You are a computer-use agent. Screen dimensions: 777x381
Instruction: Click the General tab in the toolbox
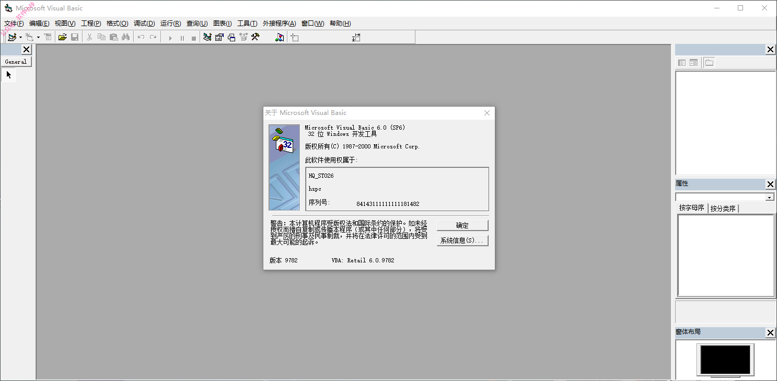(16, 62)
